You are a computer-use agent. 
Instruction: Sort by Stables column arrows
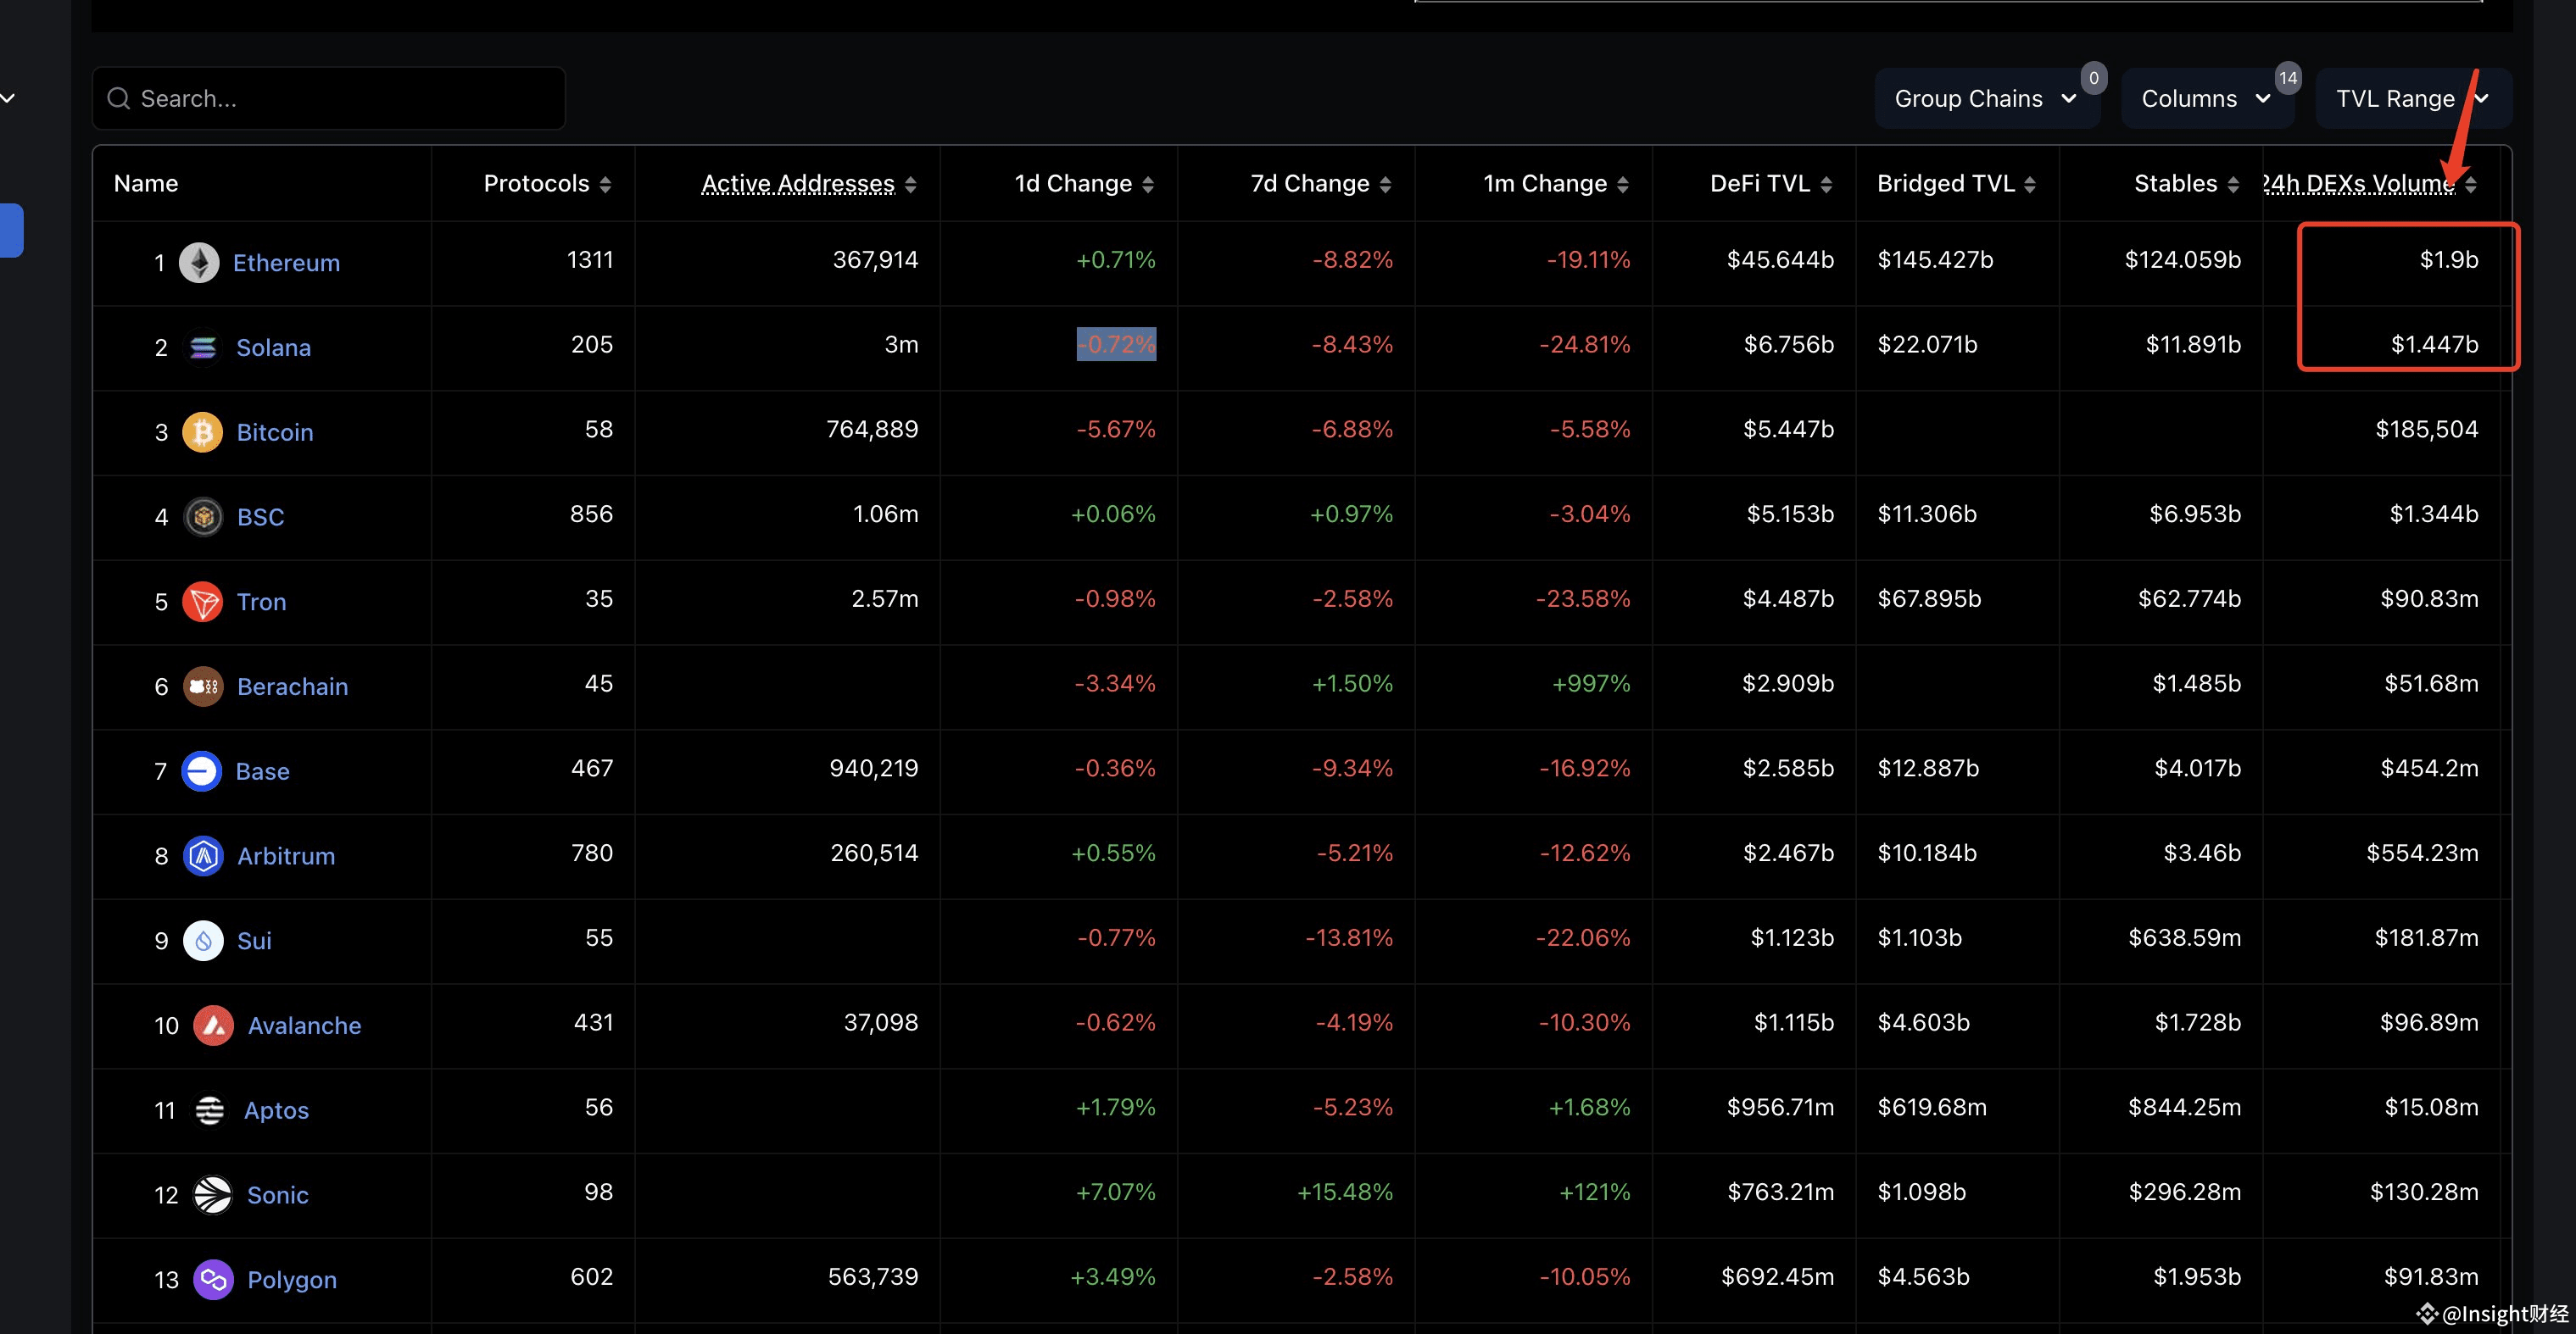[2233, 184]
